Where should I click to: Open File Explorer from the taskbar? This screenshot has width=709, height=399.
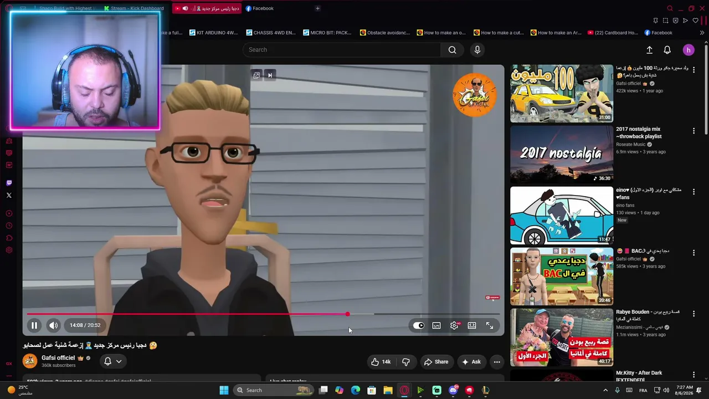pyautogui.click(x=388, y=390)
